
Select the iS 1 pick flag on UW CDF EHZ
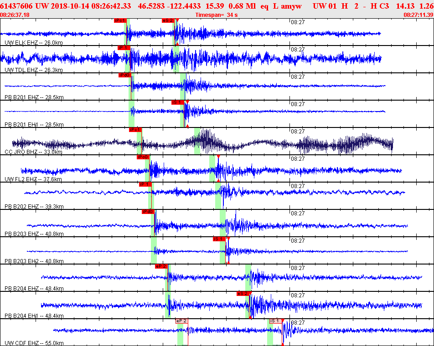276,321
